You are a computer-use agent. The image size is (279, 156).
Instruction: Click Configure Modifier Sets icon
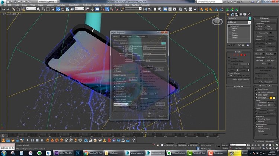(248, 45)
